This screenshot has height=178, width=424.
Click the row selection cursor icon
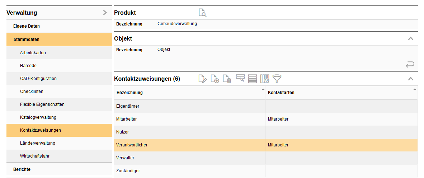(x=240, y=78)
